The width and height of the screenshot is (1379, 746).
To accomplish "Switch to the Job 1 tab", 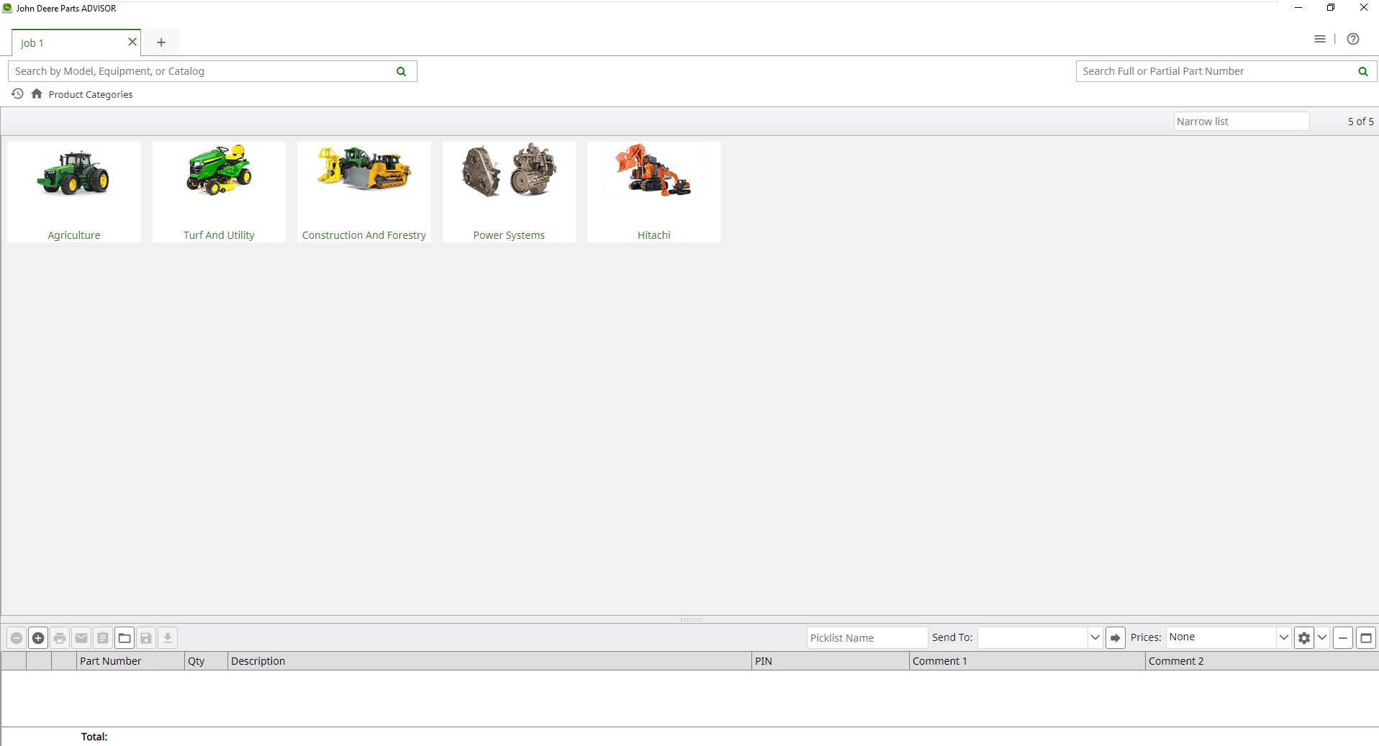I will point(68,43).
